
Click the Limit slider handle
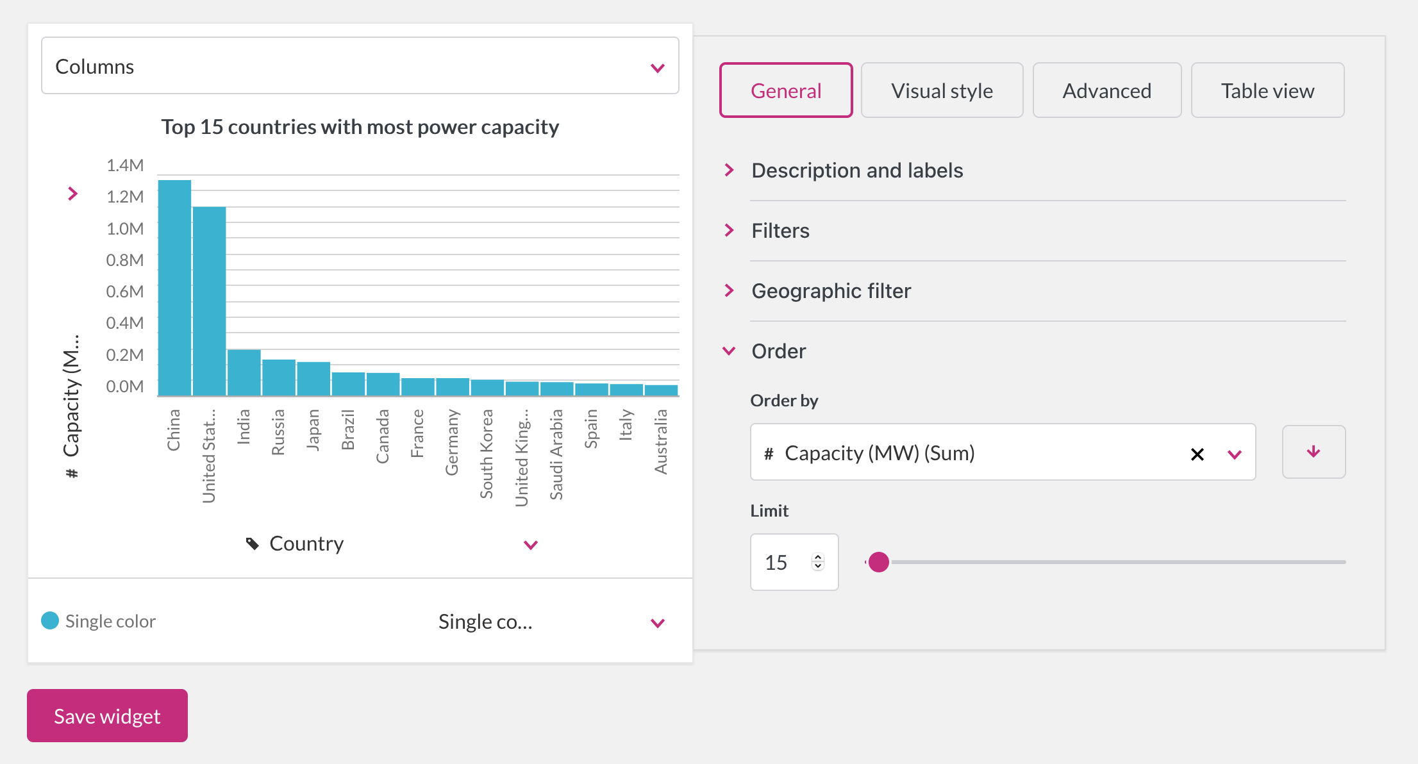pyautogui.click(x=878, y=562)
